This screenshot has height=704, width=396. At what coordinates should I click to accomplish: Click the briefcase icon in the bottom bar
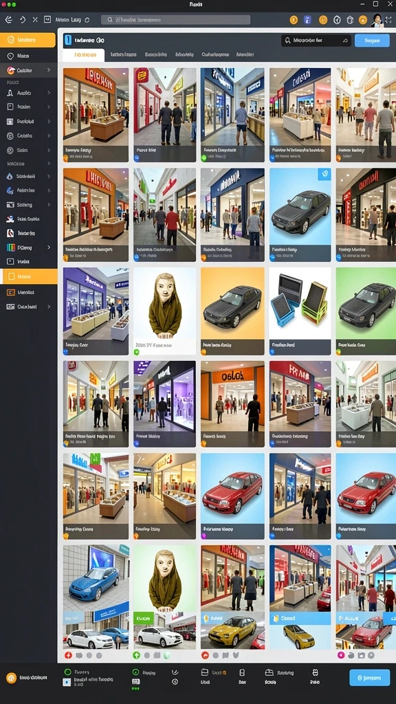[269, 672]
